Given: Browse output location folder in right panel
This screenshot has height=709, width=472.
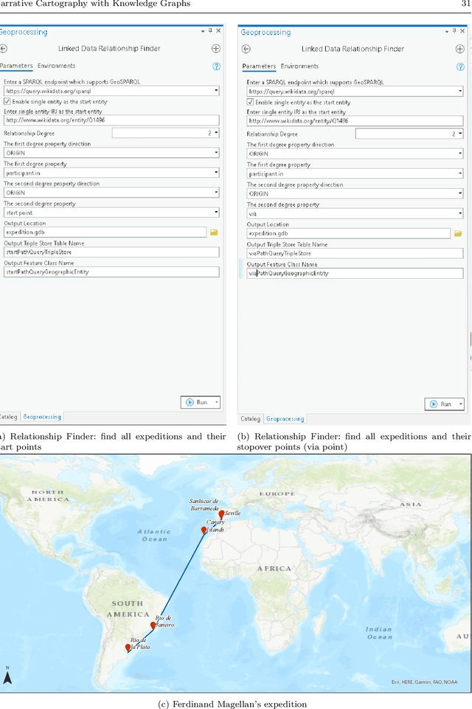Looking at the screenshot, I should coord(458,233).
